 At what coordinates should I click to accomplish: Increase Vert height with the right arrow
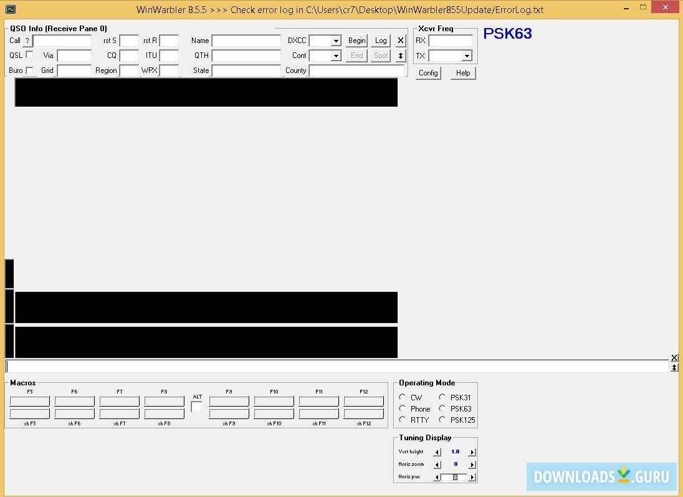(x=472, y=452)
